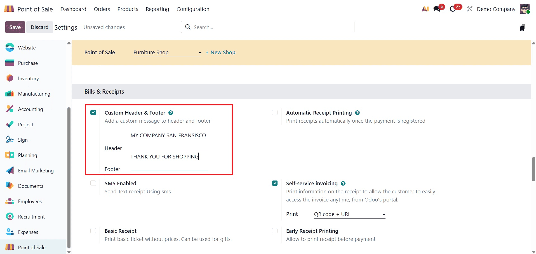Create a new shop with + New Shop

tap(220, 52)
